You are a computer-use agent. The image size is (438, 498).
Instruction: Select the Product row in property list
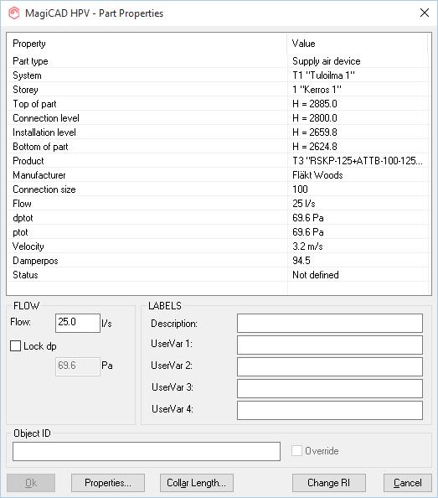click(x=218, y=161)
